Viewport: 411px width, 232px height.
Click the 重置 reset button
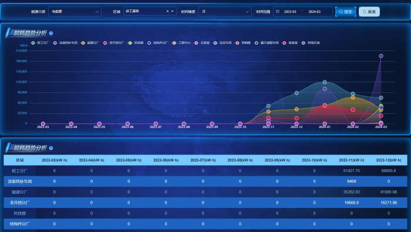click(369, 12)
